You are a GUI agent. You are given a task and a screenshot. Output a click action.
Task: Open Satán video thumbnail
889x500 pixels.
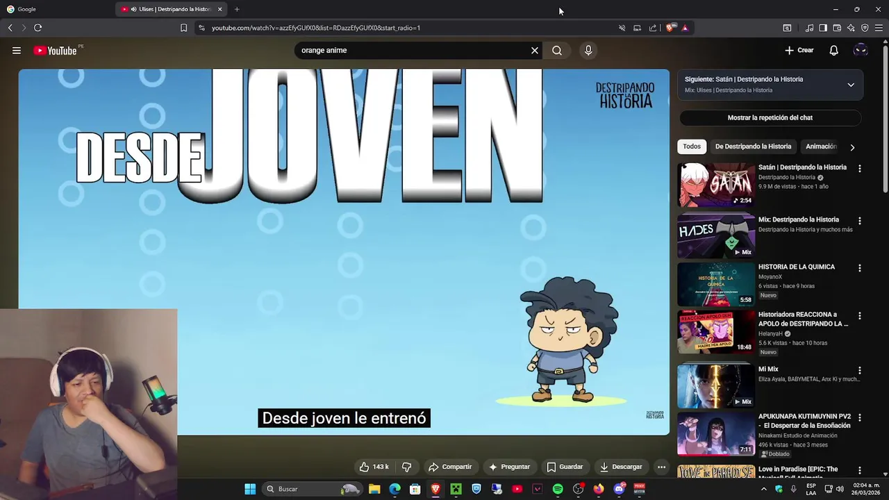point(716,185)
